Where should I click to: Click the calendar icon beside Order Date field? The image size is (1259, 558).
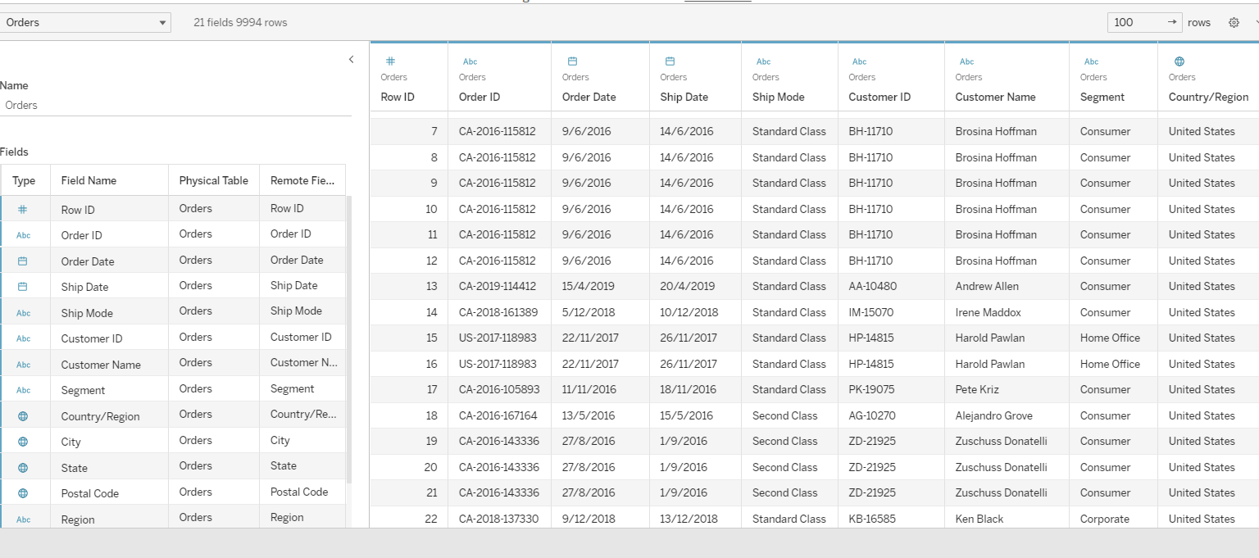click(23, 261)
